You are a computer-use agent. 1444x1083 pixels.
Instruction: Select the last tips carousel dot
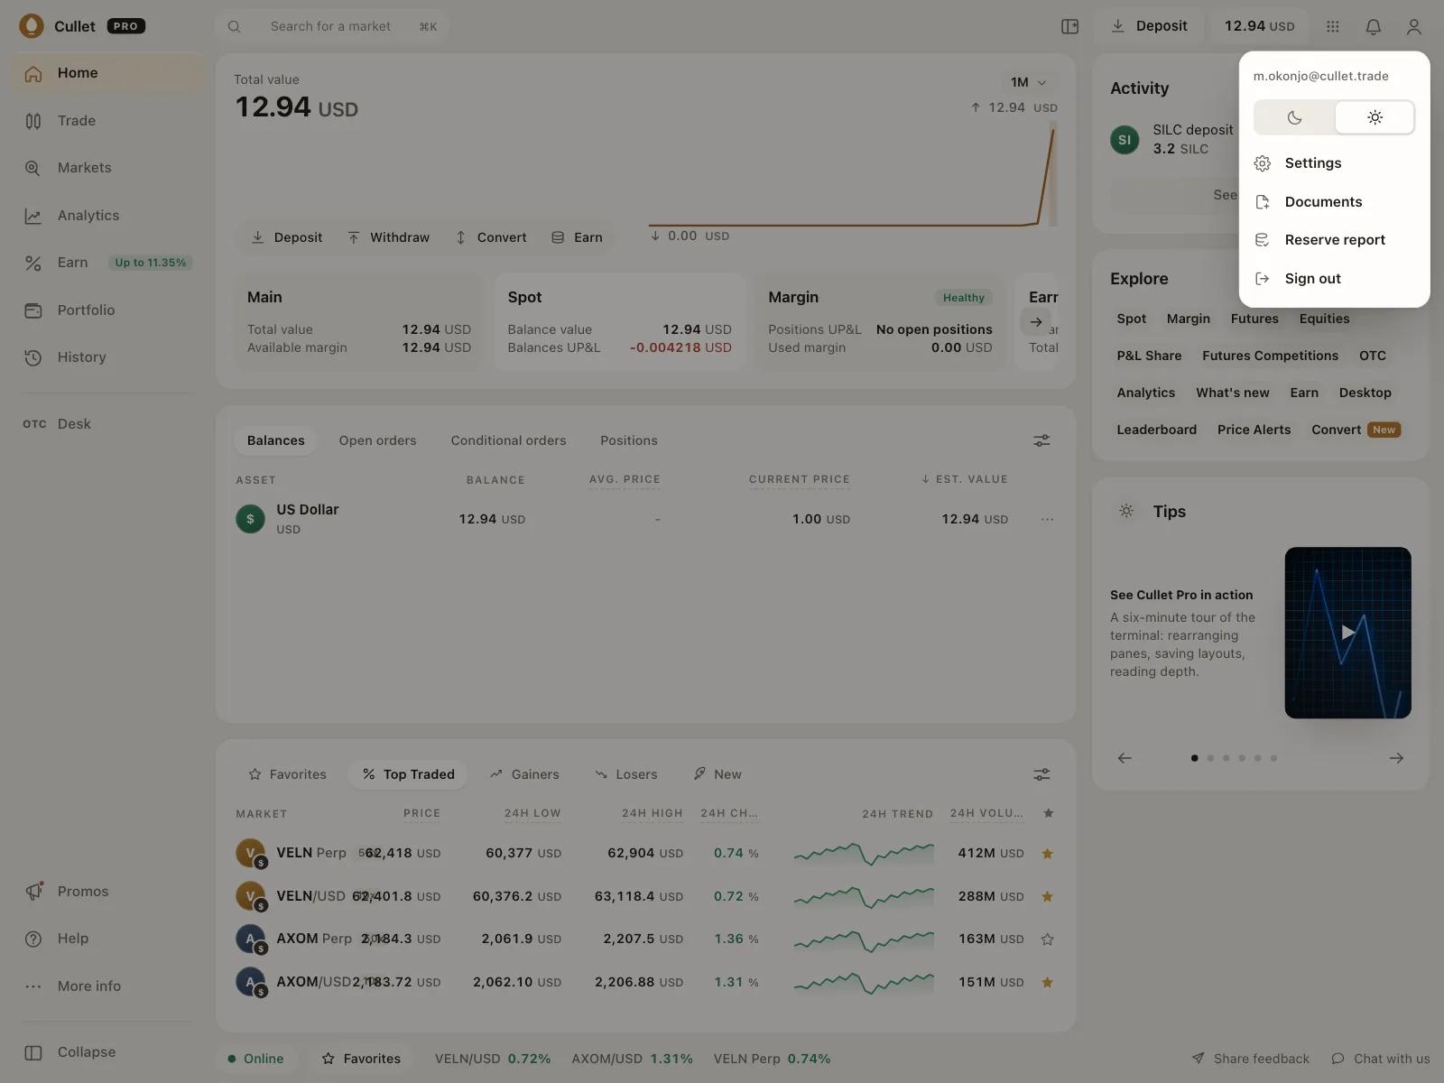(1273, 758)
